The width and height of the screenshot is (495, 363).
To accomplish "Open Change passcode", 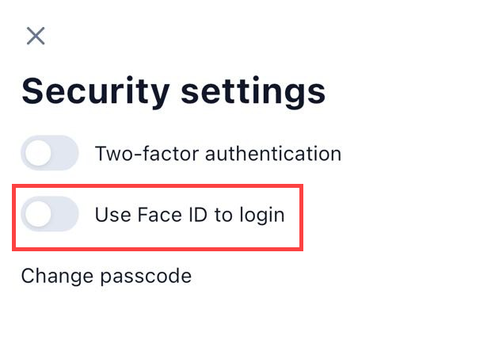I will click(106, 276).
